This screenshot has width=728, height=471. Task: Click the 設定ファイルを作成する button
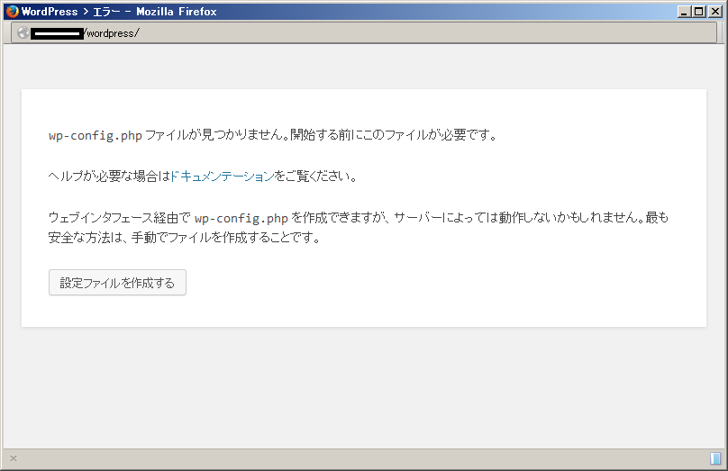pos(117,282)
